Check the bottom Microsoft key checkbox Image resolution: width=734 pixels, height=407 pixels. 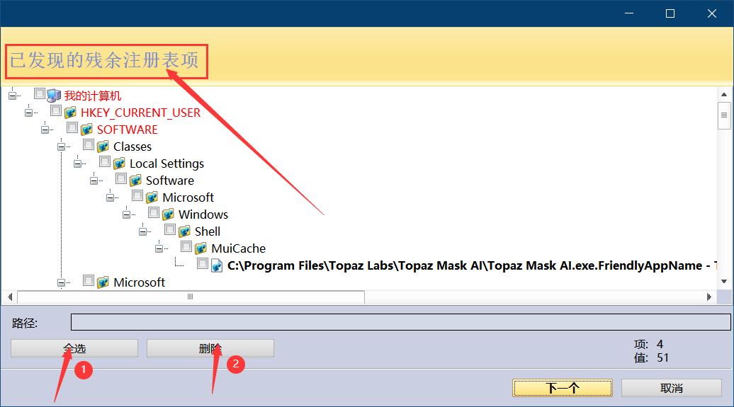89,280
